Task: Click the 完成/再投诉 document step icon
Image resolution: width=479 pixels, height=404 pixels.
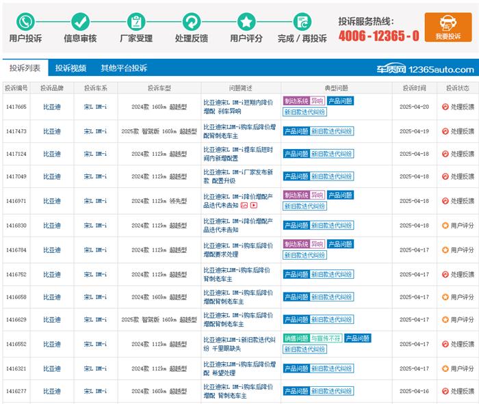Action: (302, 22)
